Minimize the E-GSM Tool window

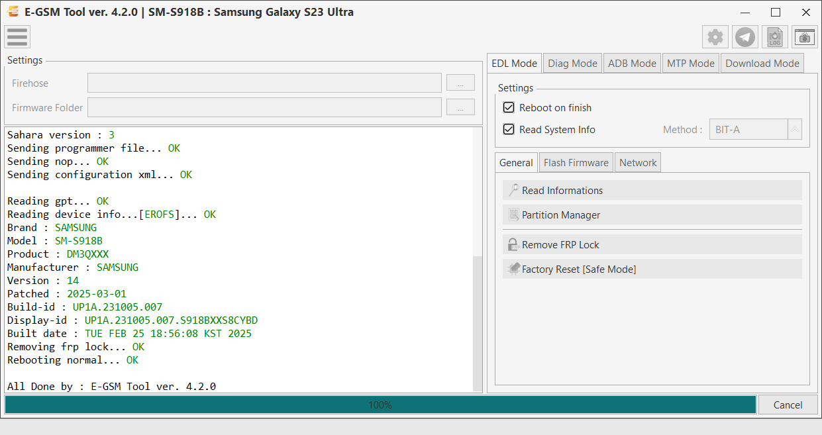[745, 12]
